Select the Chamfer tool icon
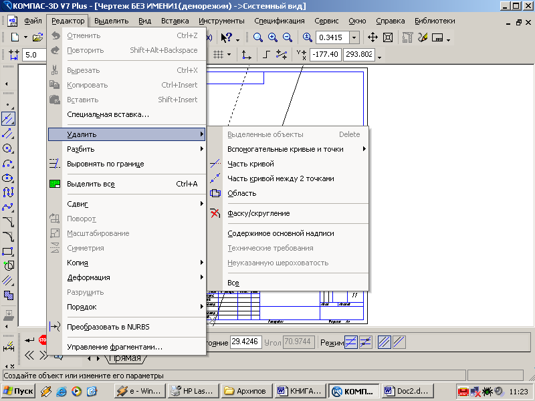The width and height of the screenshot is (535, 401). 8,222
